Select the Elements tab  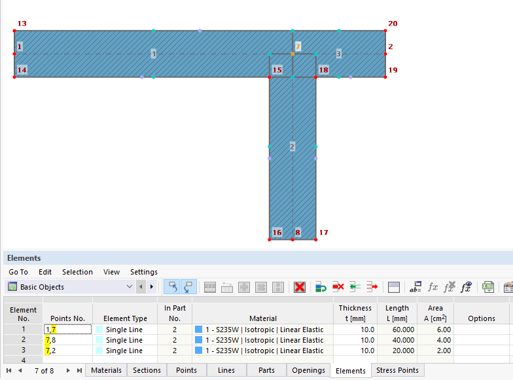351,371
